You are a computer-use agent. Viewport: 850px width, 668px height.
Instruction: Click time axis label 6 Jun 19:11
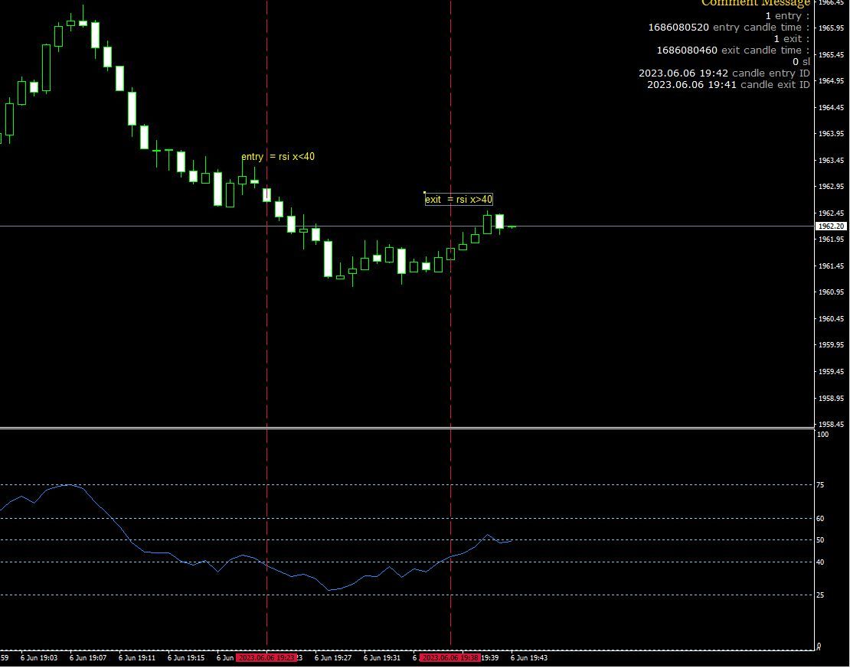[x=137, y=658]
